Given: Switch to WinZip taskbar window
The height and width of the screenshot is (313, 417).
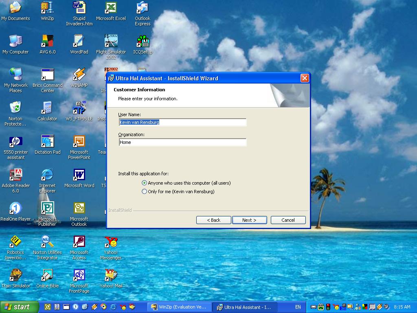Looking at the screenshot, I should (179, 307).
